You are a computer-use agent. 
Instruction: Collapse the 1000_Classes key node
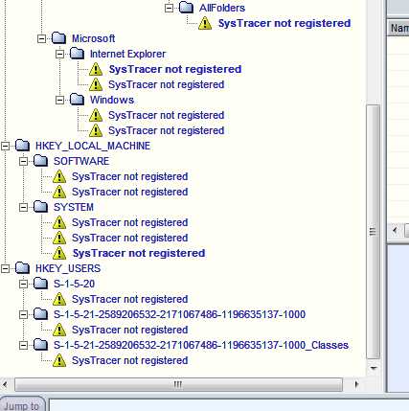tap(23, 345)
